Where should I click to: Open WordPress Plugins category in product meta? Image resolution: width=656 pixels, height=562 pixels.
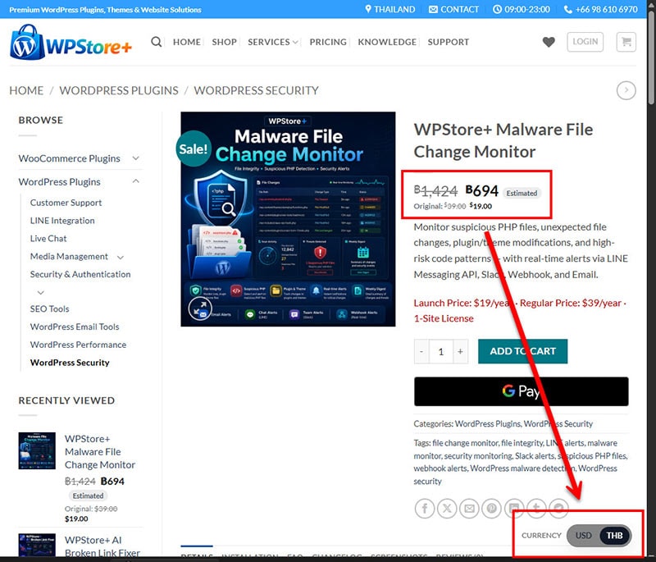click(487, 424)
